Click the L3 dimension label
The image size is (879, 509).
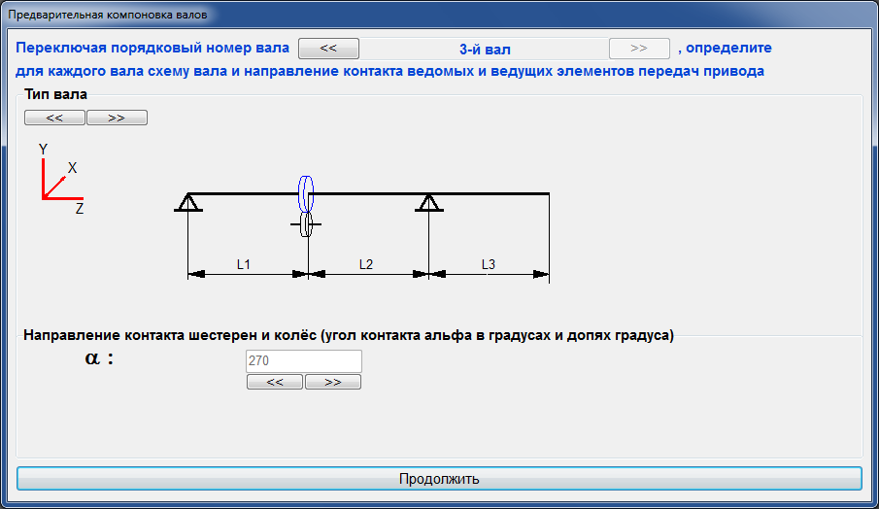(x=489, y=264)
